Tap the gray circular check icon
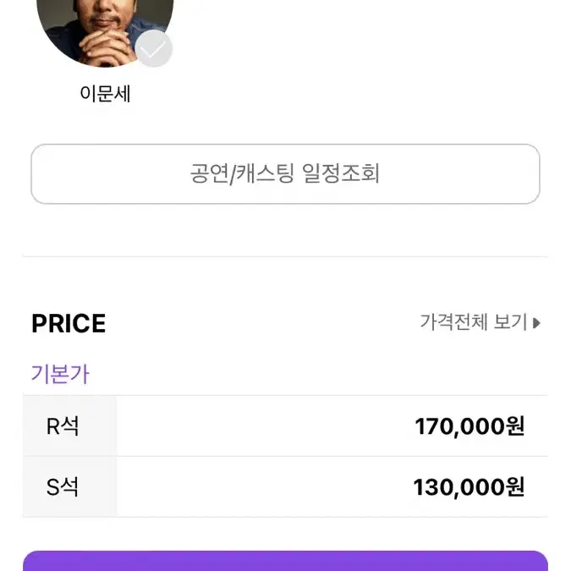This screenshot has width=571, height=571. 154,48
